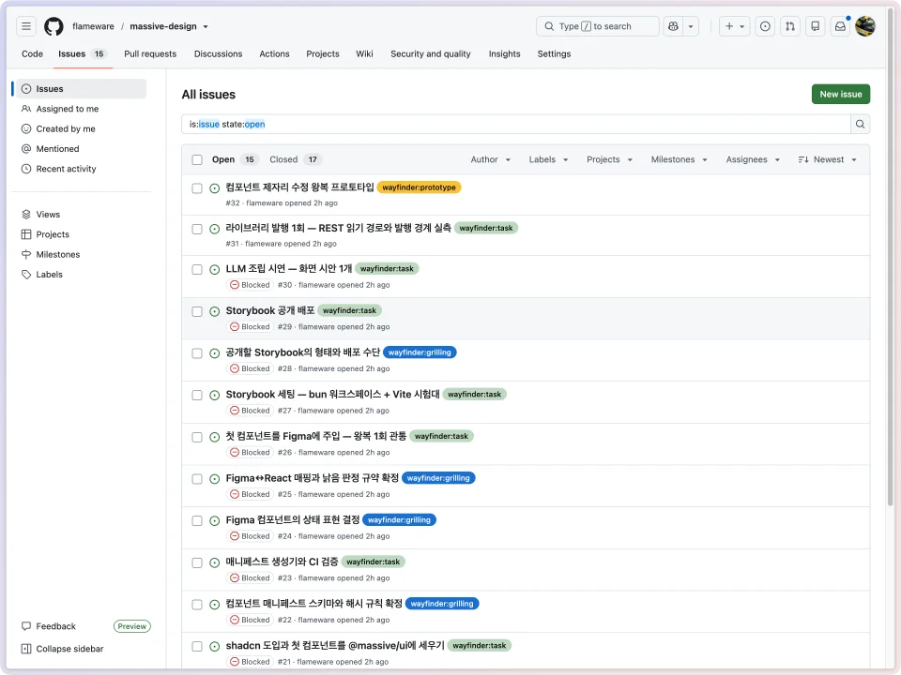Select checkbox for issue #22
The image size is (901, 675).
pos(197,605)
